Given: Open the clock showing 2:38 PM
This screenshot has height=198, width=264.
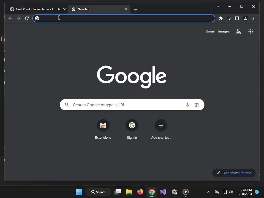Looking at the screenshot, I should pyautogui.click(x=245, y=192).
